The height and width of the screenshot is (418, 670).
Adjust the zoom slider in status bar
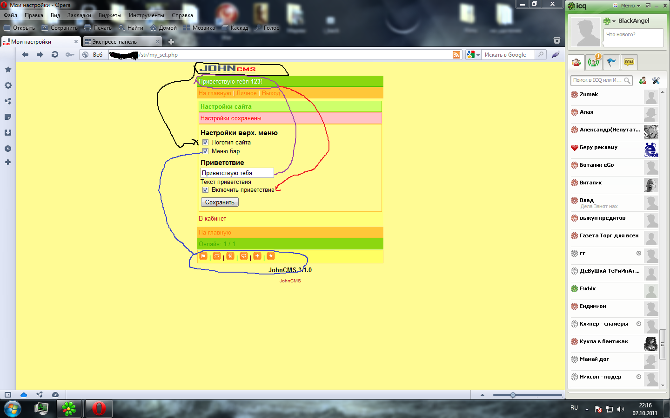(x=513, y=395)
